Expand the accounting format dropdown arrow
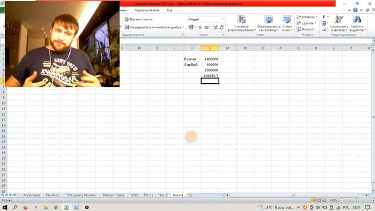Viewport: 375px width, 211px height. (x=195, y=28)
